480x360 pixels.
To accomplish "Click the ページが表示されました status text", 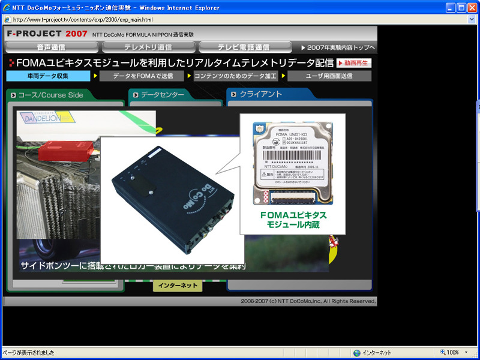I will (x=28, y=353).
